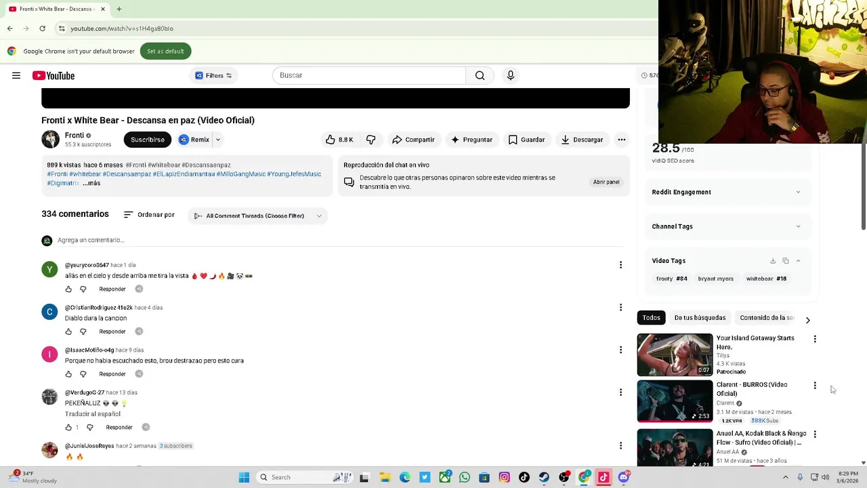The image size is (867, 488).
Task: Open Windows Start menu
Action: 244,478
